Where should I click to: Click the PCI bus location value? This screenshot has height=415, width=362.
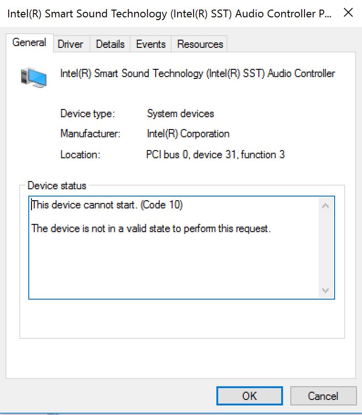click(x=215, y=155)
